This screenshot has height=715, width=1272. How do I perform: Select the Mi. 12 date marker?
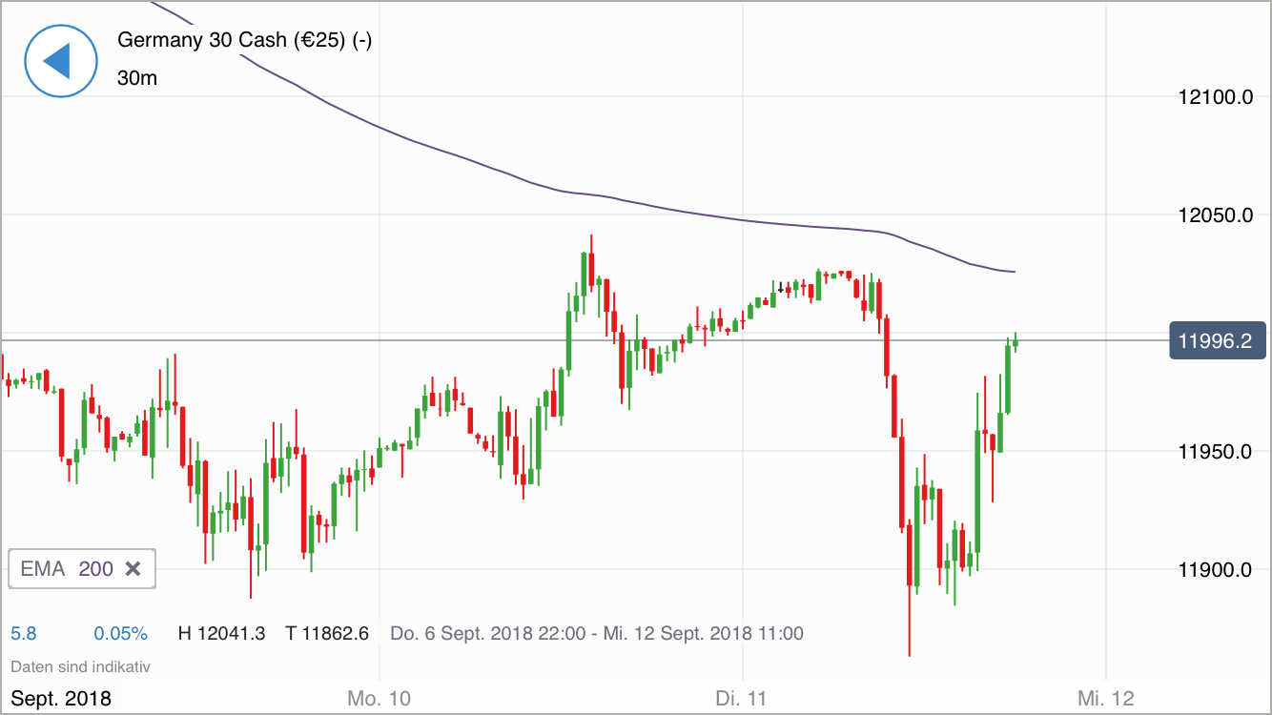(1105, 698)
